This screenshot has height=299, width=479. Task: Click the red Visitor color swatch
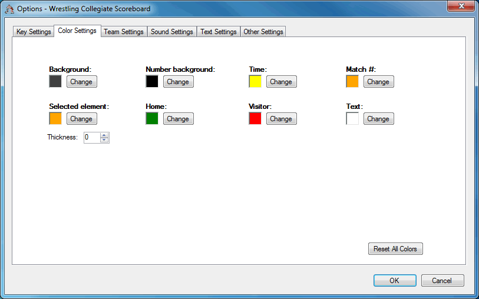[255, 118]
